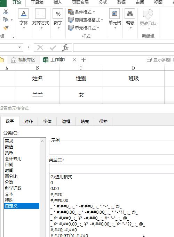Switch to the 填充 dialog tab

(85, 121)
